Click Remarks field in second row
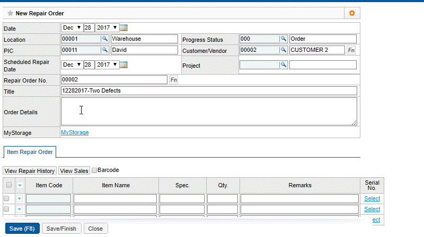The width and height of the screenshot is (424, 237). 299,209
